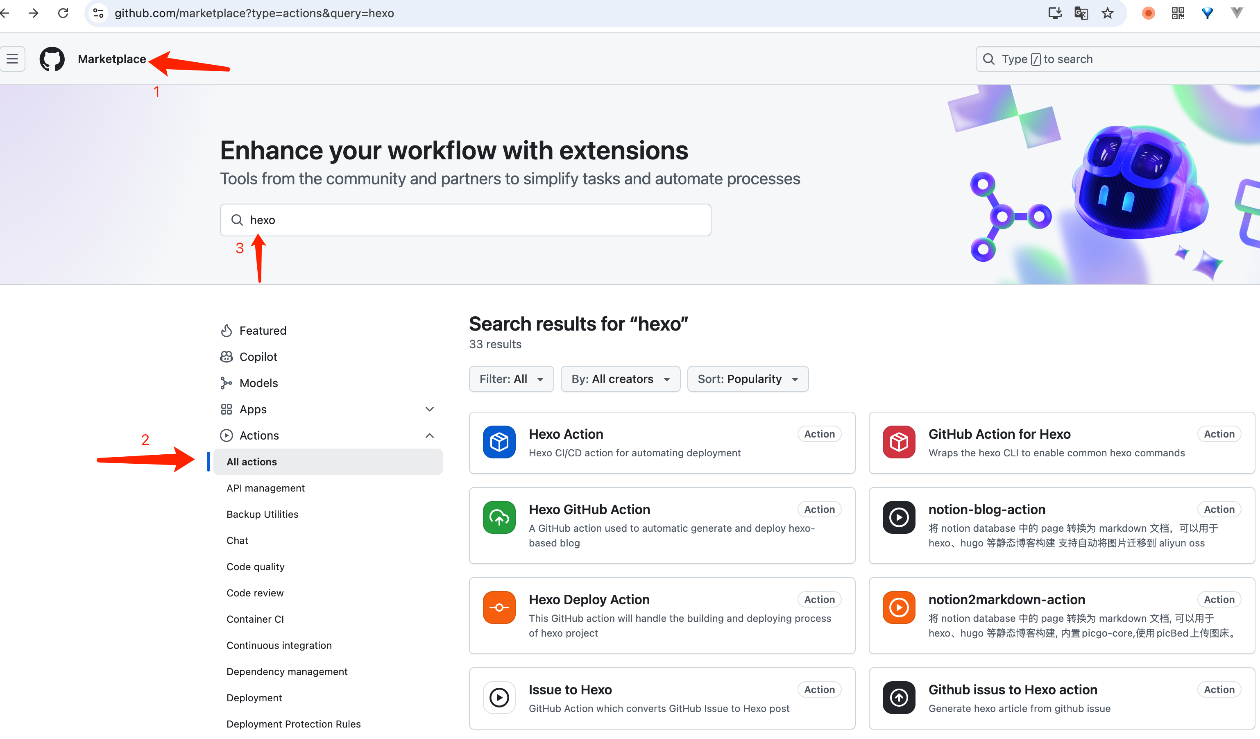Open the hamburger navigation menu

(x=13, y=59)
